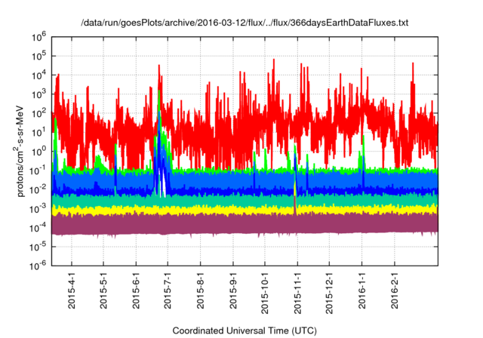Click the x-axis label 2015-4-1
Screen dimensions: 483x338
point(72,290)
